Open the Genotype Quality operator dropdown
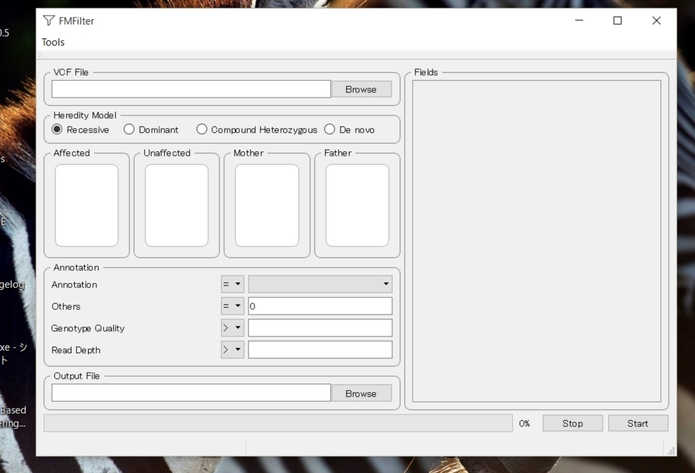 tap(232, 328)
